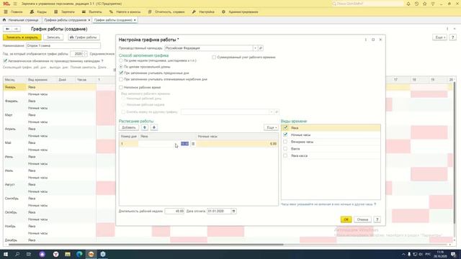Toggle consider paid non-working days checkbox

click(x=121, y=79)
